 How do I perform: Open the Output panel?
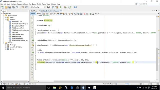(18, 84)
